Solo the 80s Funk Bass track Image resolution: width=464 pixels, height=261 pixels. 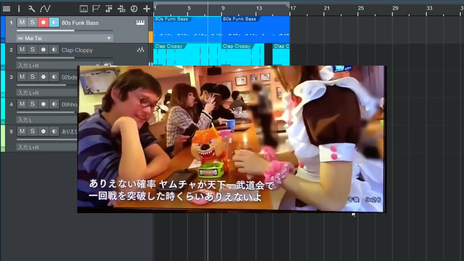coord(32,23)
